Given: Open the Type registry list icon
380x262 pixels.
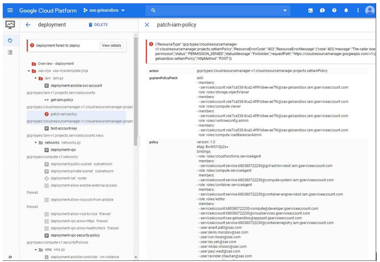Looking at the screenshot, I should click(x=10, y=52).
